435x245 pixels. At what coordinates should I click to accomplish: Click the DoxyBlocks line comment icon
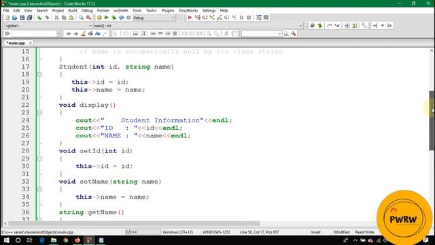click(x=337, y=26)
